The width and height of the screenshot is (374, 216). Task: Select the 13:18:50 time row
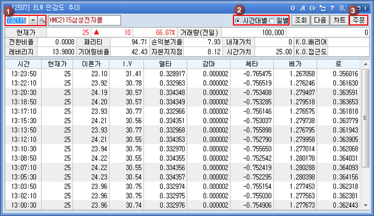coord(182,102)
